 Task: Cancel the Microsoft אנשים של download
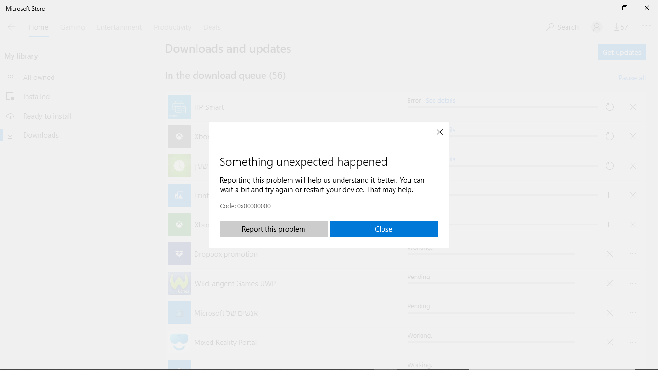[x=610, y=313]
